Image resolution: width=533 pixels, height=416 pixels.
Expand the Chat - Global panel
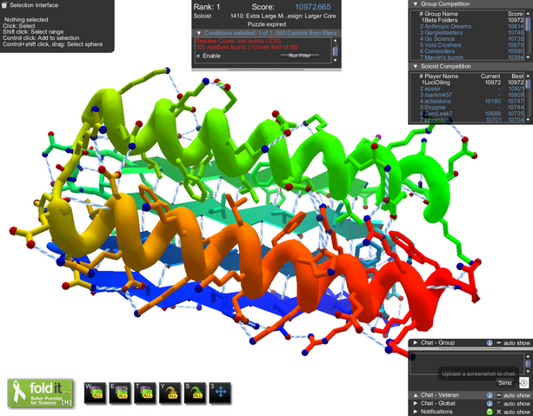(415, 404)
